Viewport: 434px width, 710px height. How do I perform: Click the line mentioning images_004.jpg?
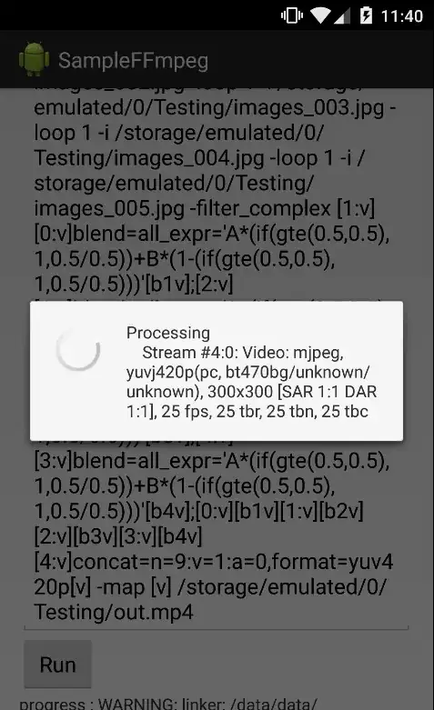point(199,158)
